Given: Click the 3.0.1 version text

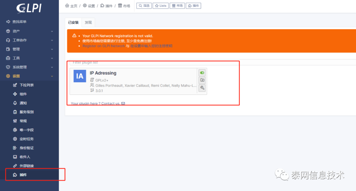Looking at the screenshot, I should coord(99,91).
